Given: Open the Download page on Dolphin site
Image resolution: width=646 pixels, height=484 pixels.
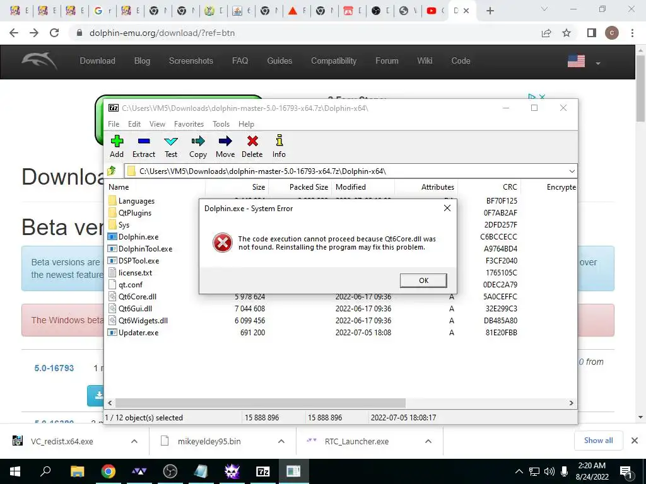Looking at the screenshot, I should [98, 60].
